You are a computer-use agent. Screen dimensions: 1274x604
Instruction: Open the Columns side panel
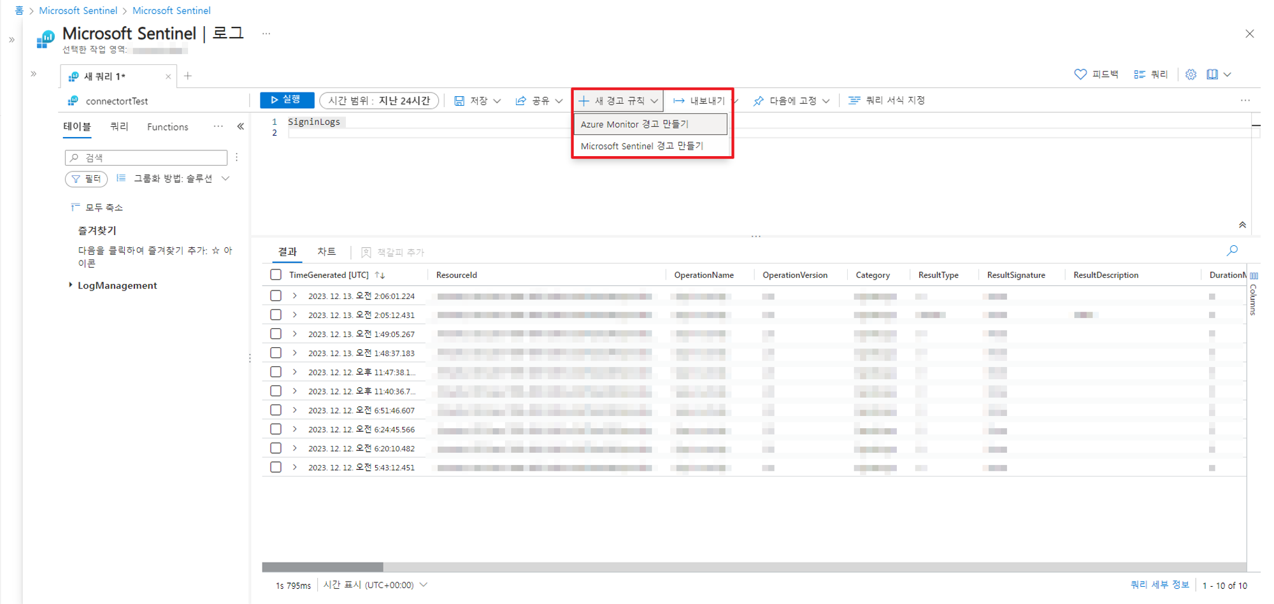(x=1254, y=294)
